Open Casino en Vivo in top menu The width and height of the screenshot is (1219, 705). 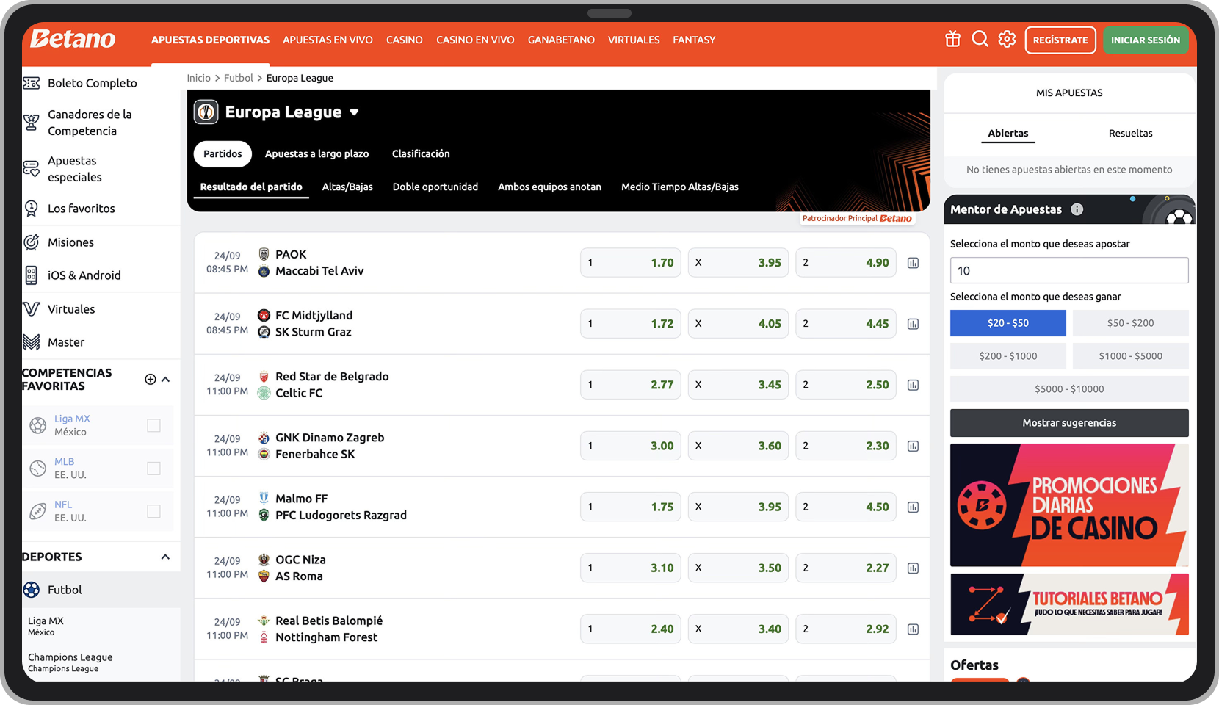[475, 40]
